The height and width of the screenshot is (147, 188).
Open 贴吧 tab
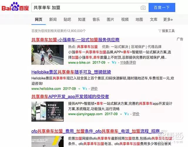pyautogui.click(x=67, y=19)
